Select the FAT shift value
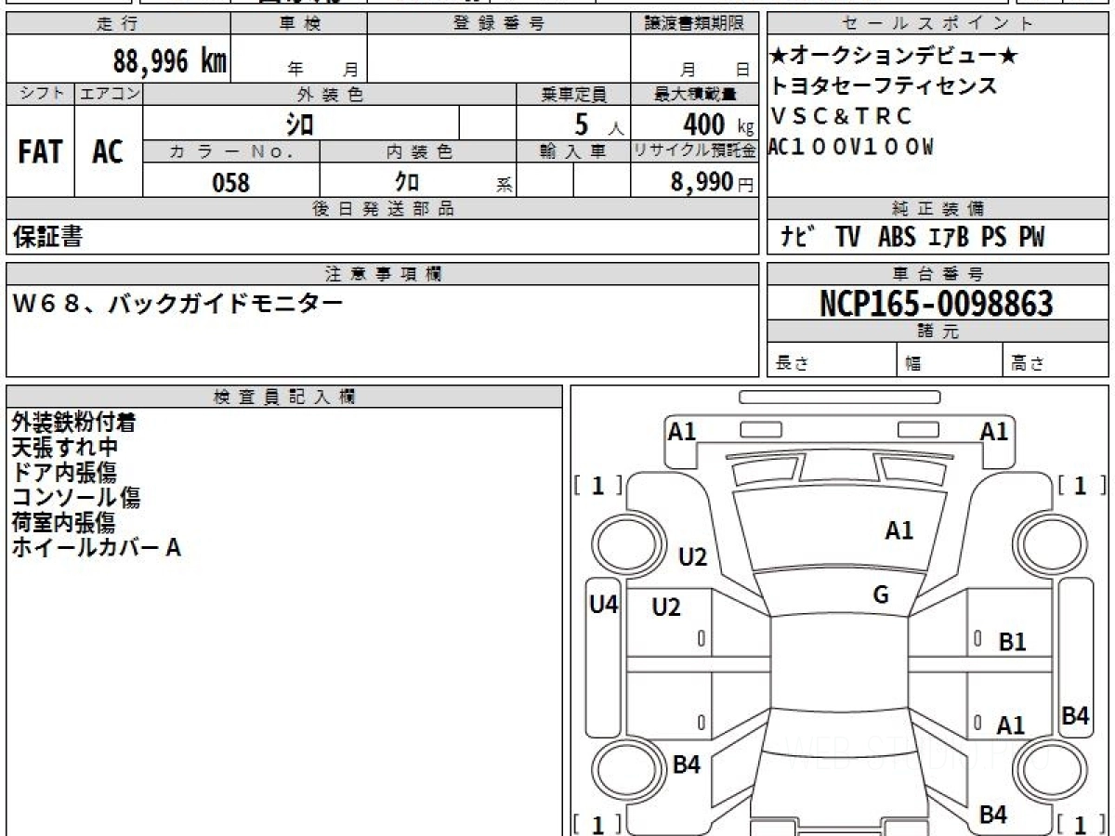The image size is (1115, 836). [40, 152]
